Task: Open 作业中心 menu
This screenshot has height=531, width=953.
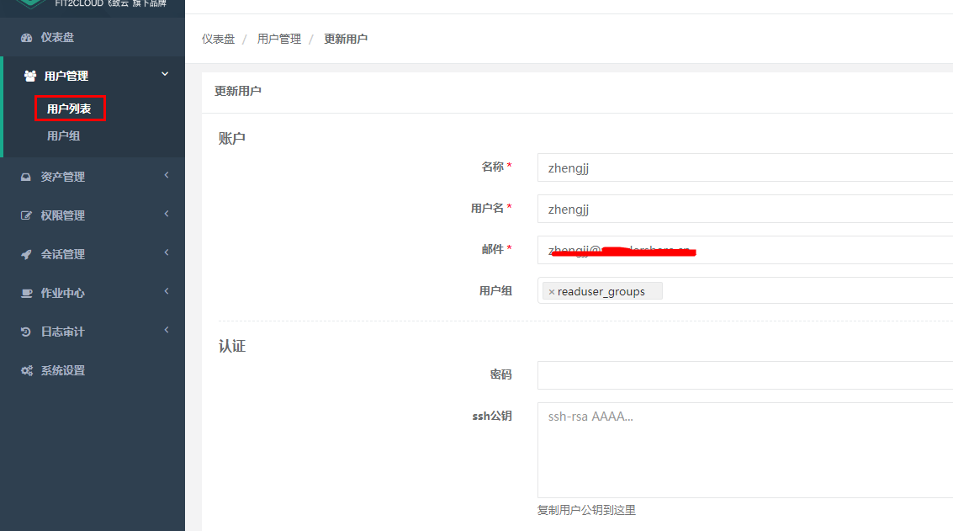Action: pos(62,293)
